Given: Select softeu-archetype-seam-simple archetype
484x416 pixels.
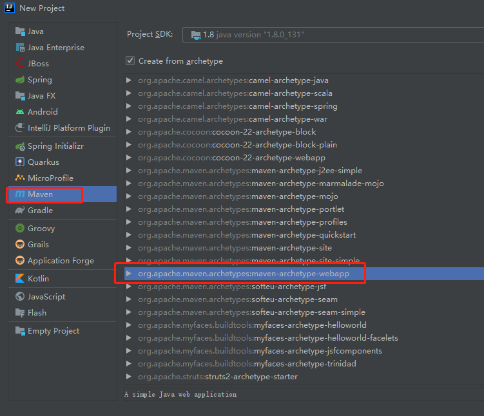Looking at the screenshot, I should tap(304, 312).
